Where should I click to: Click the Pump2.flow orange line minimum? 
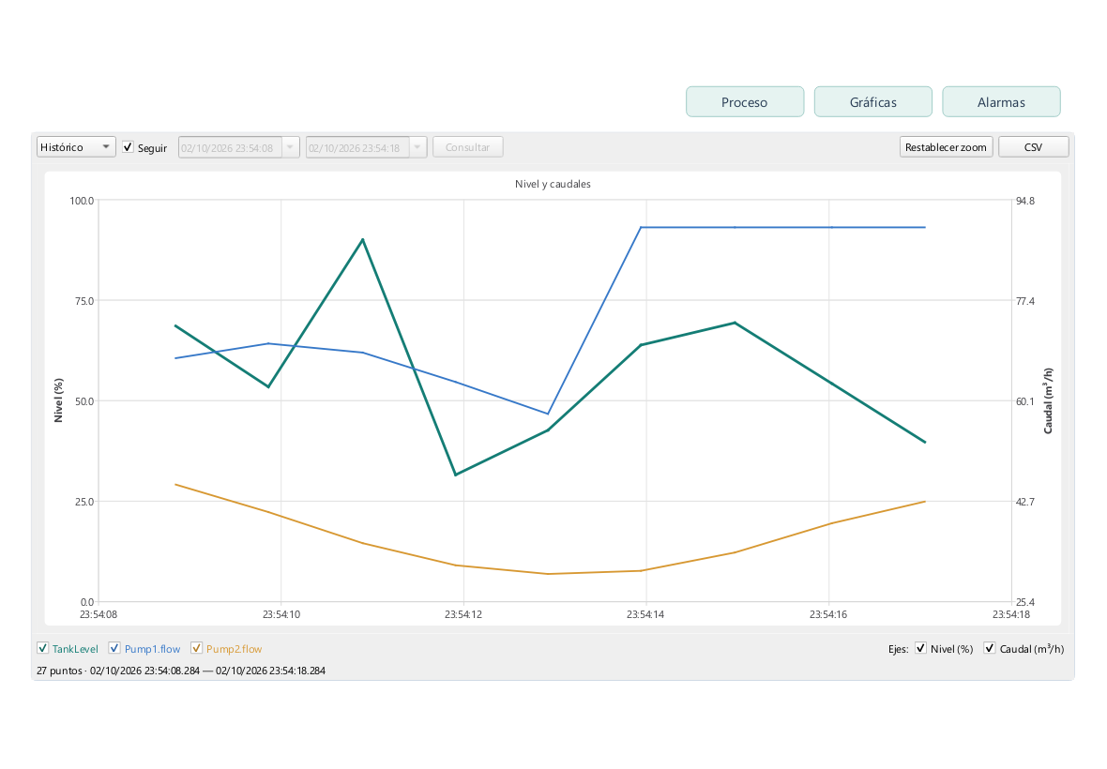pos(548,574)
